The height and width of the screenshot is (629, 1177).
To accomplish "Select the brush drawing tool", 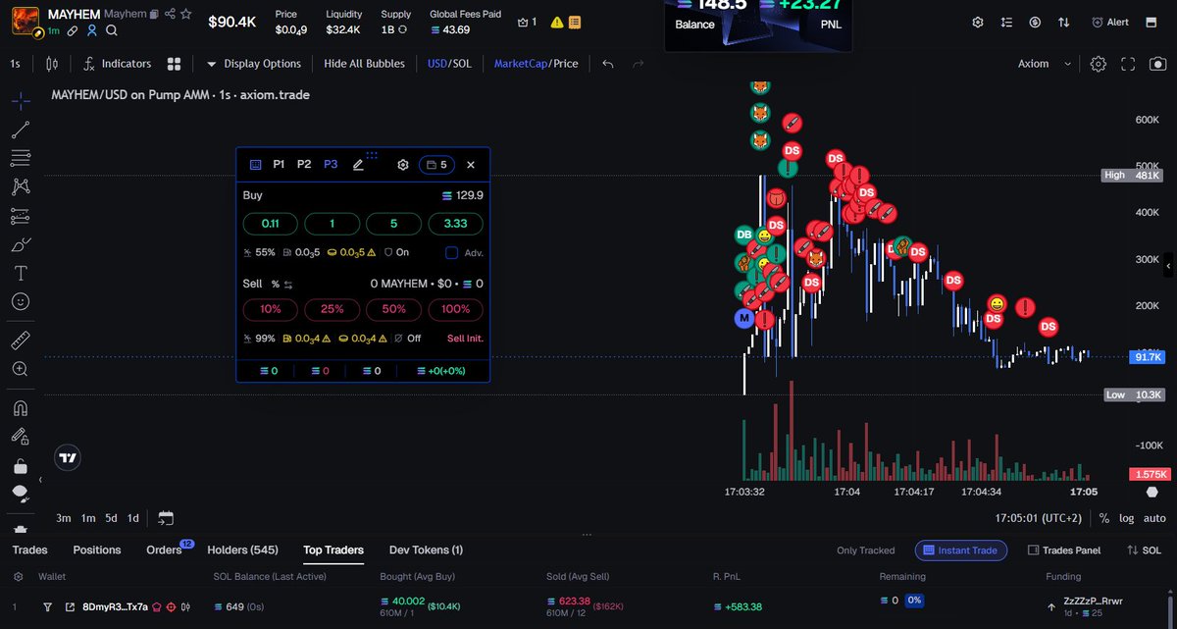I will (x=21, y=244).
